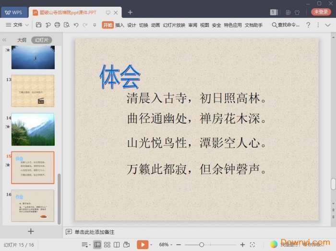This screenshot has height=251, width=336.
Task: Open the 幻灯片放映 ribbon tab
Action: (x=174, y=25)
